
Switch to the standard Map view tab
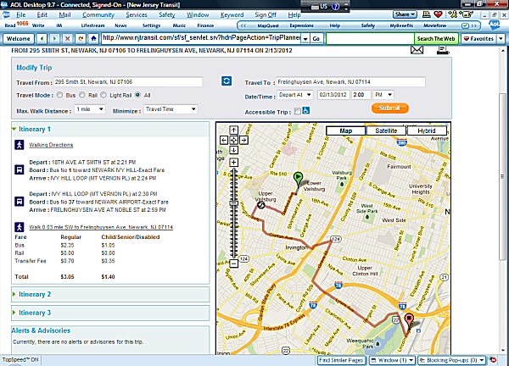346,130
